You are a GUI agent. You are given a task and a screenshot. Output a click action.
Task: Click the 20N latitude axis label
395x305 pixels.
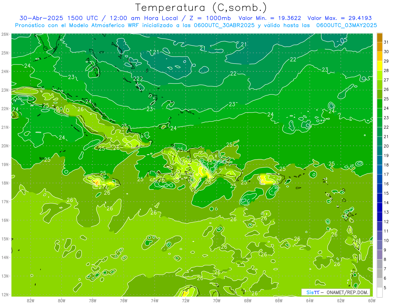click(5, 145)
